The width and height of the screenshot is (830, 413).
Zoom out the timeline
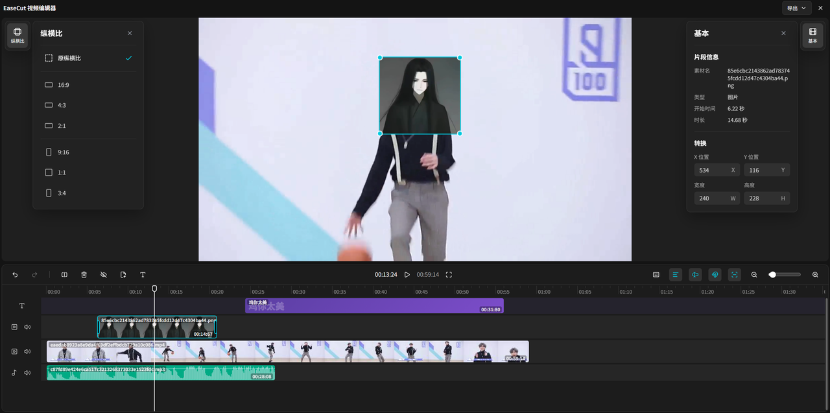click(x=754, y=275)
